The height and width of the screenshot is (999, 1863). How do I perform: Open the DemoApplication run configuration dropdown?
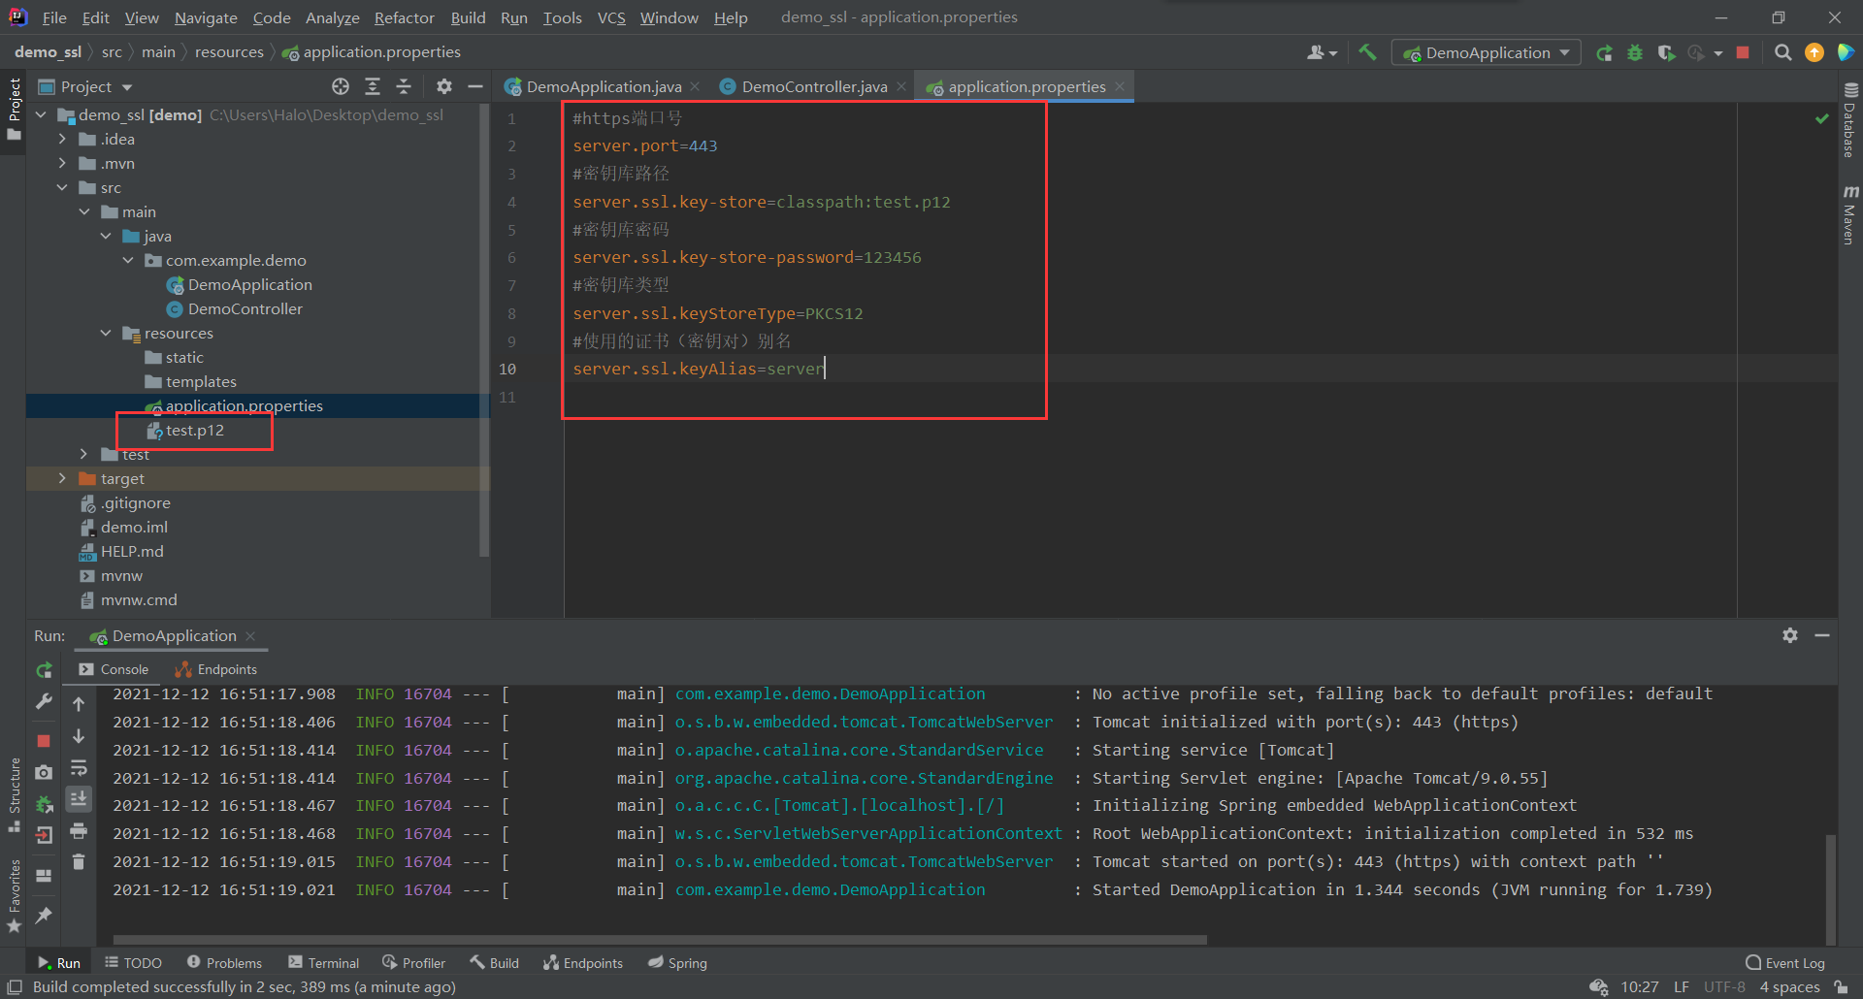pyautogui.click(x=1486, y=52)
